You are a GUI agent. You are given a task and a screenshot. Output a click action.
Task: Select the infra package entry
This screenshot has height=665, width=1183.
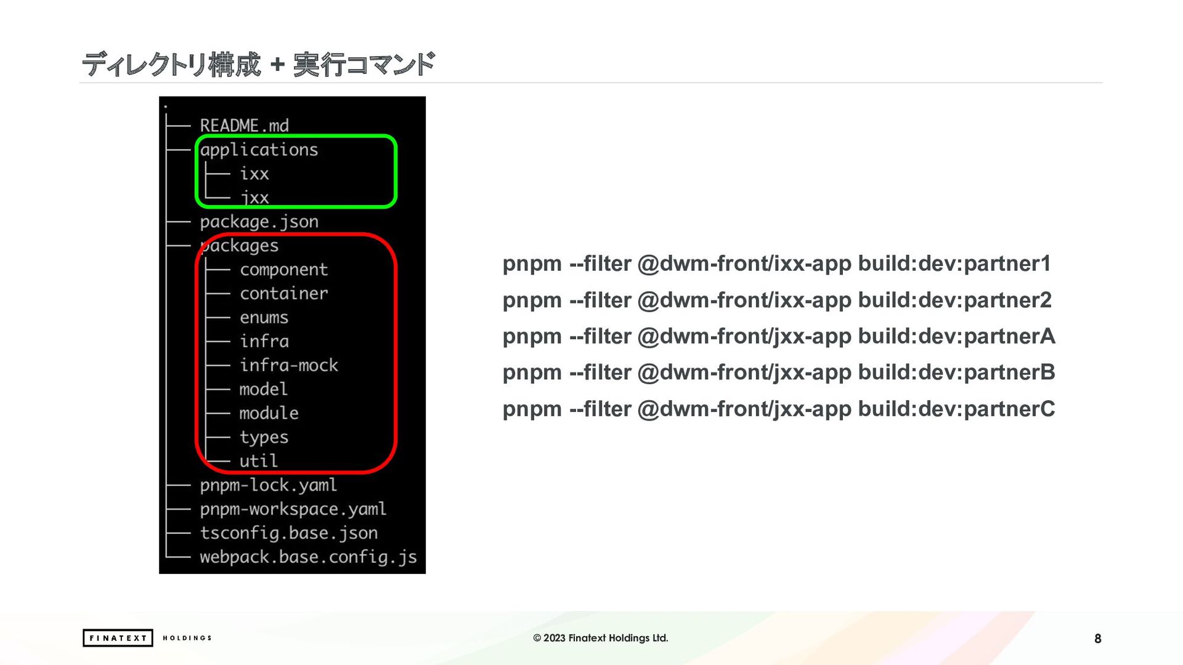(264, 341)
